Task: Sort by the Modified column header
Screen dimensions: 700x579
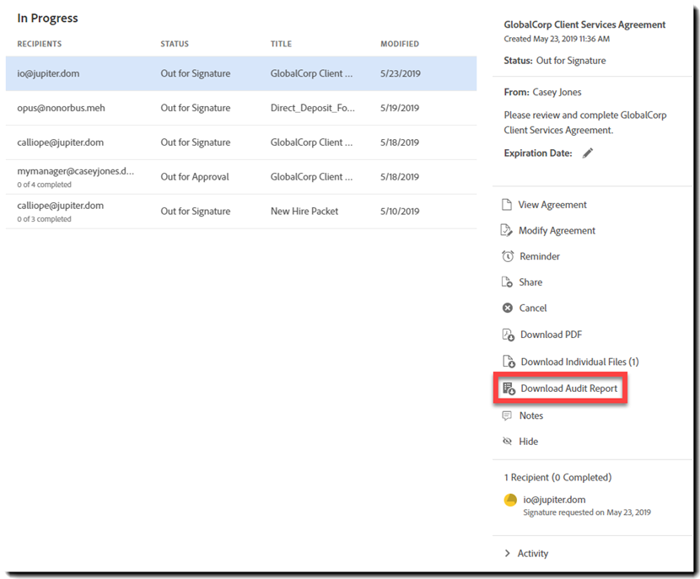Action: pyautogui.click(x=399, y=44)
